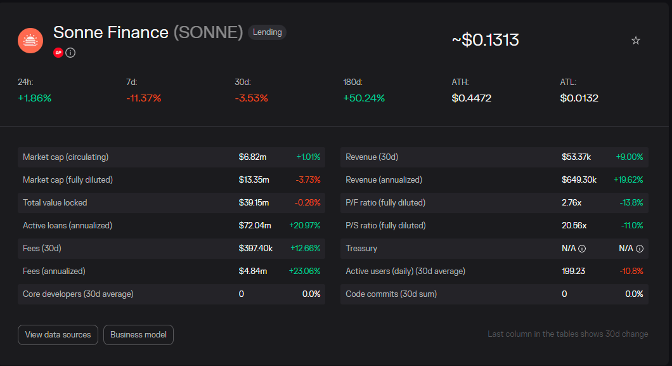This screenshot has width=672, height=366.
Task: Select the P/F ratio (fully diluted) label
Action: [385, 203]
